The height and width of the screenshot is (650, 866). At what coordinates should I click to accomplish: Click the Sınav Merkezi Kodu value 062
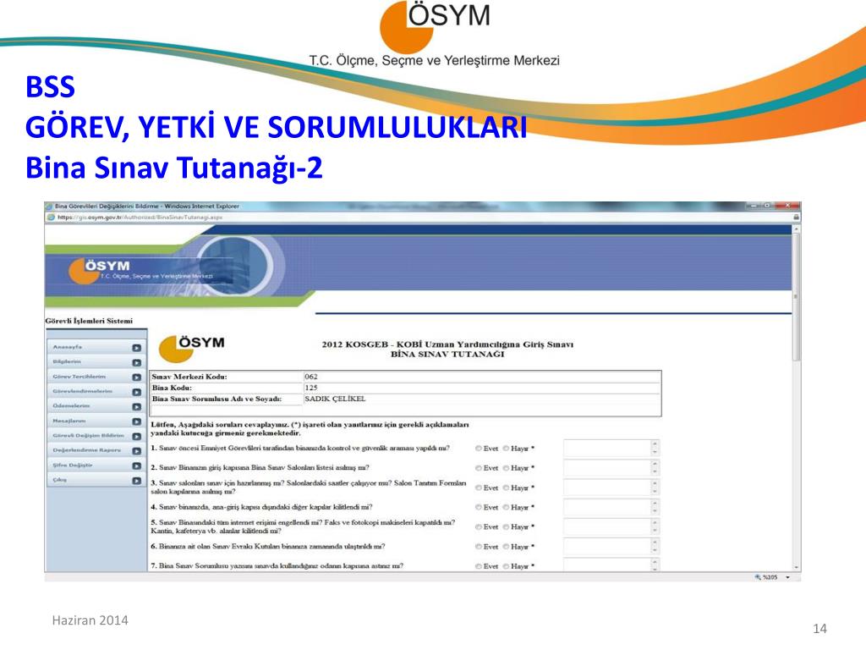tap(311, 377)
